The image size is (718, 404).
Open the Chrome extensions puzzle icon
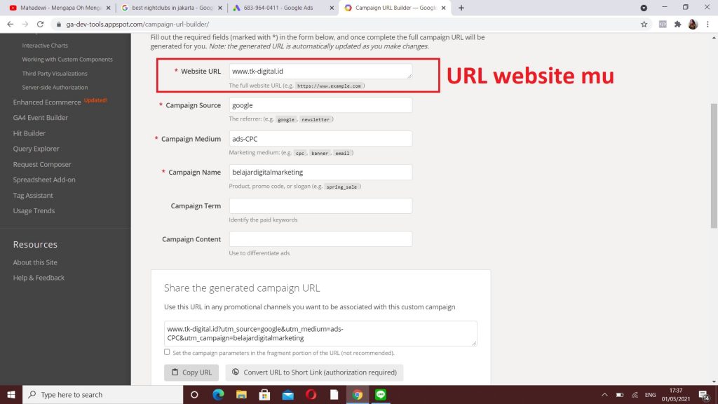coord(677,24)
